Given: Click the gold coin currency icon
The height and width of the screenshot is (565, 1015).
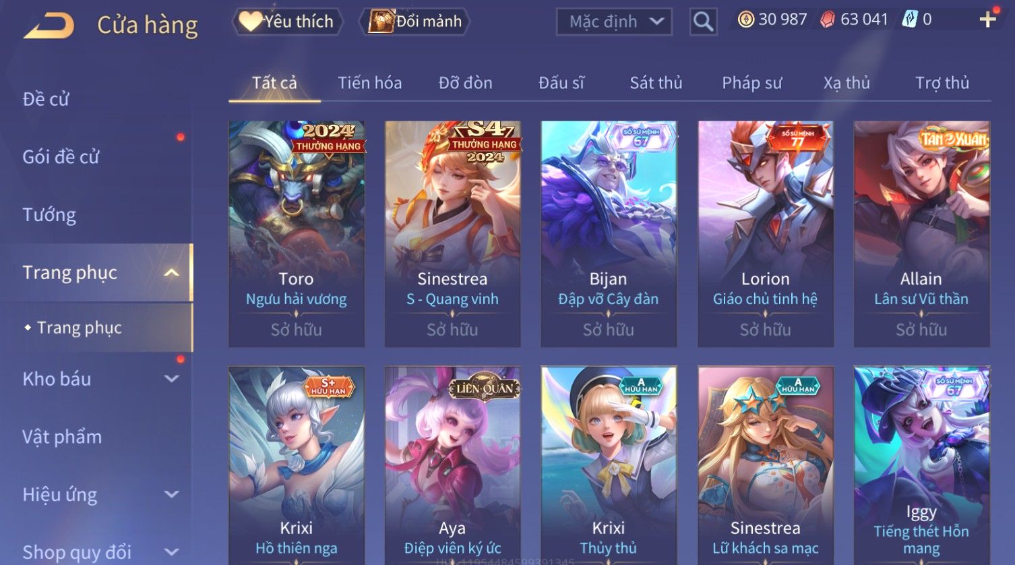Looking at the screenshot, I should [x=745, y=20].
